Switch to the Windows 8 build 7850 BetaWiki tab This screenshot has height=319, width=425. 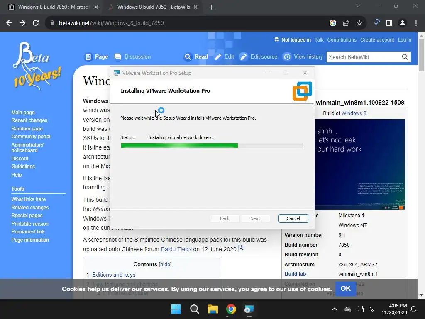pos(154,7)
